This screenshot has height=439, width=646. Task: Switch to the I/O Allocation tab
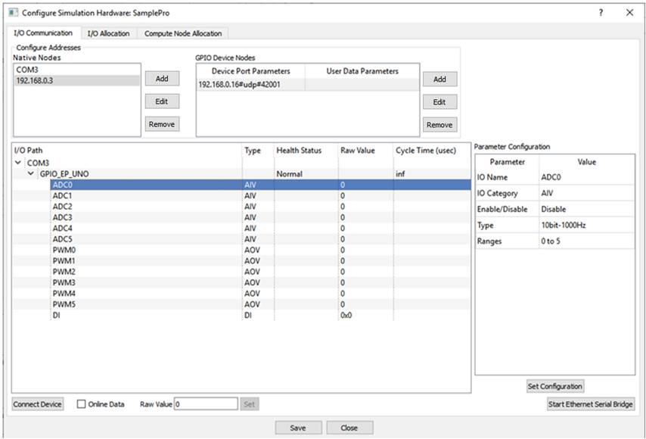click(x=108, y=33)
